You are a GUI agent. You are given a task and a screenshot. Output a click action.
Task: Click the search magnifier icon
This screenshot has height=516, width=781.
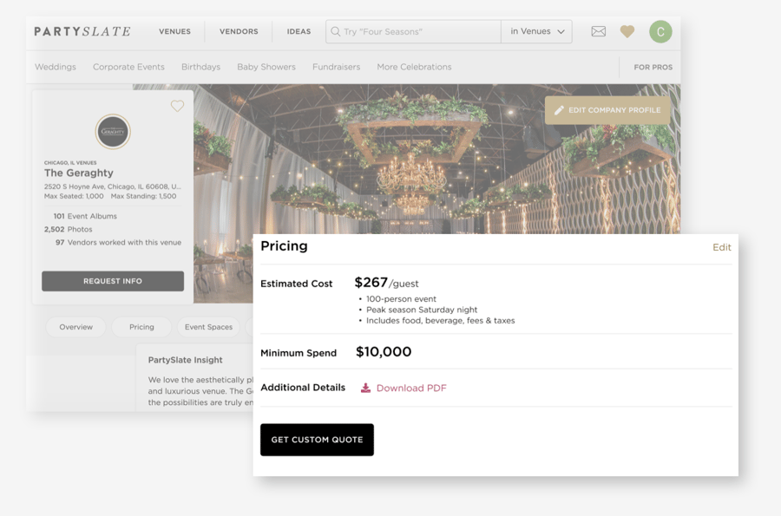click(335, 31)
